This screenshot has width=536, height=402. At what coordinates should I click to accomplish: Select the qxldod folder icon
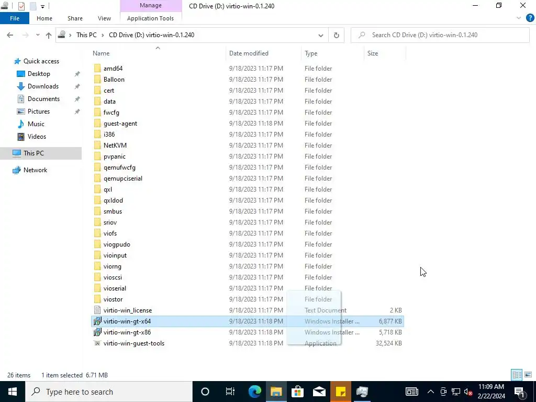point(97,200)
